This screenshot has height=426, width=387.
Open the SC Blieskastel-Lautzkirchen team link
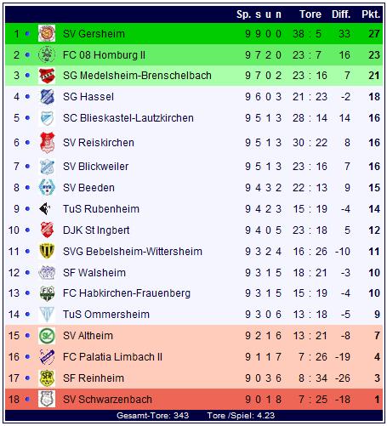click(128, 118)
